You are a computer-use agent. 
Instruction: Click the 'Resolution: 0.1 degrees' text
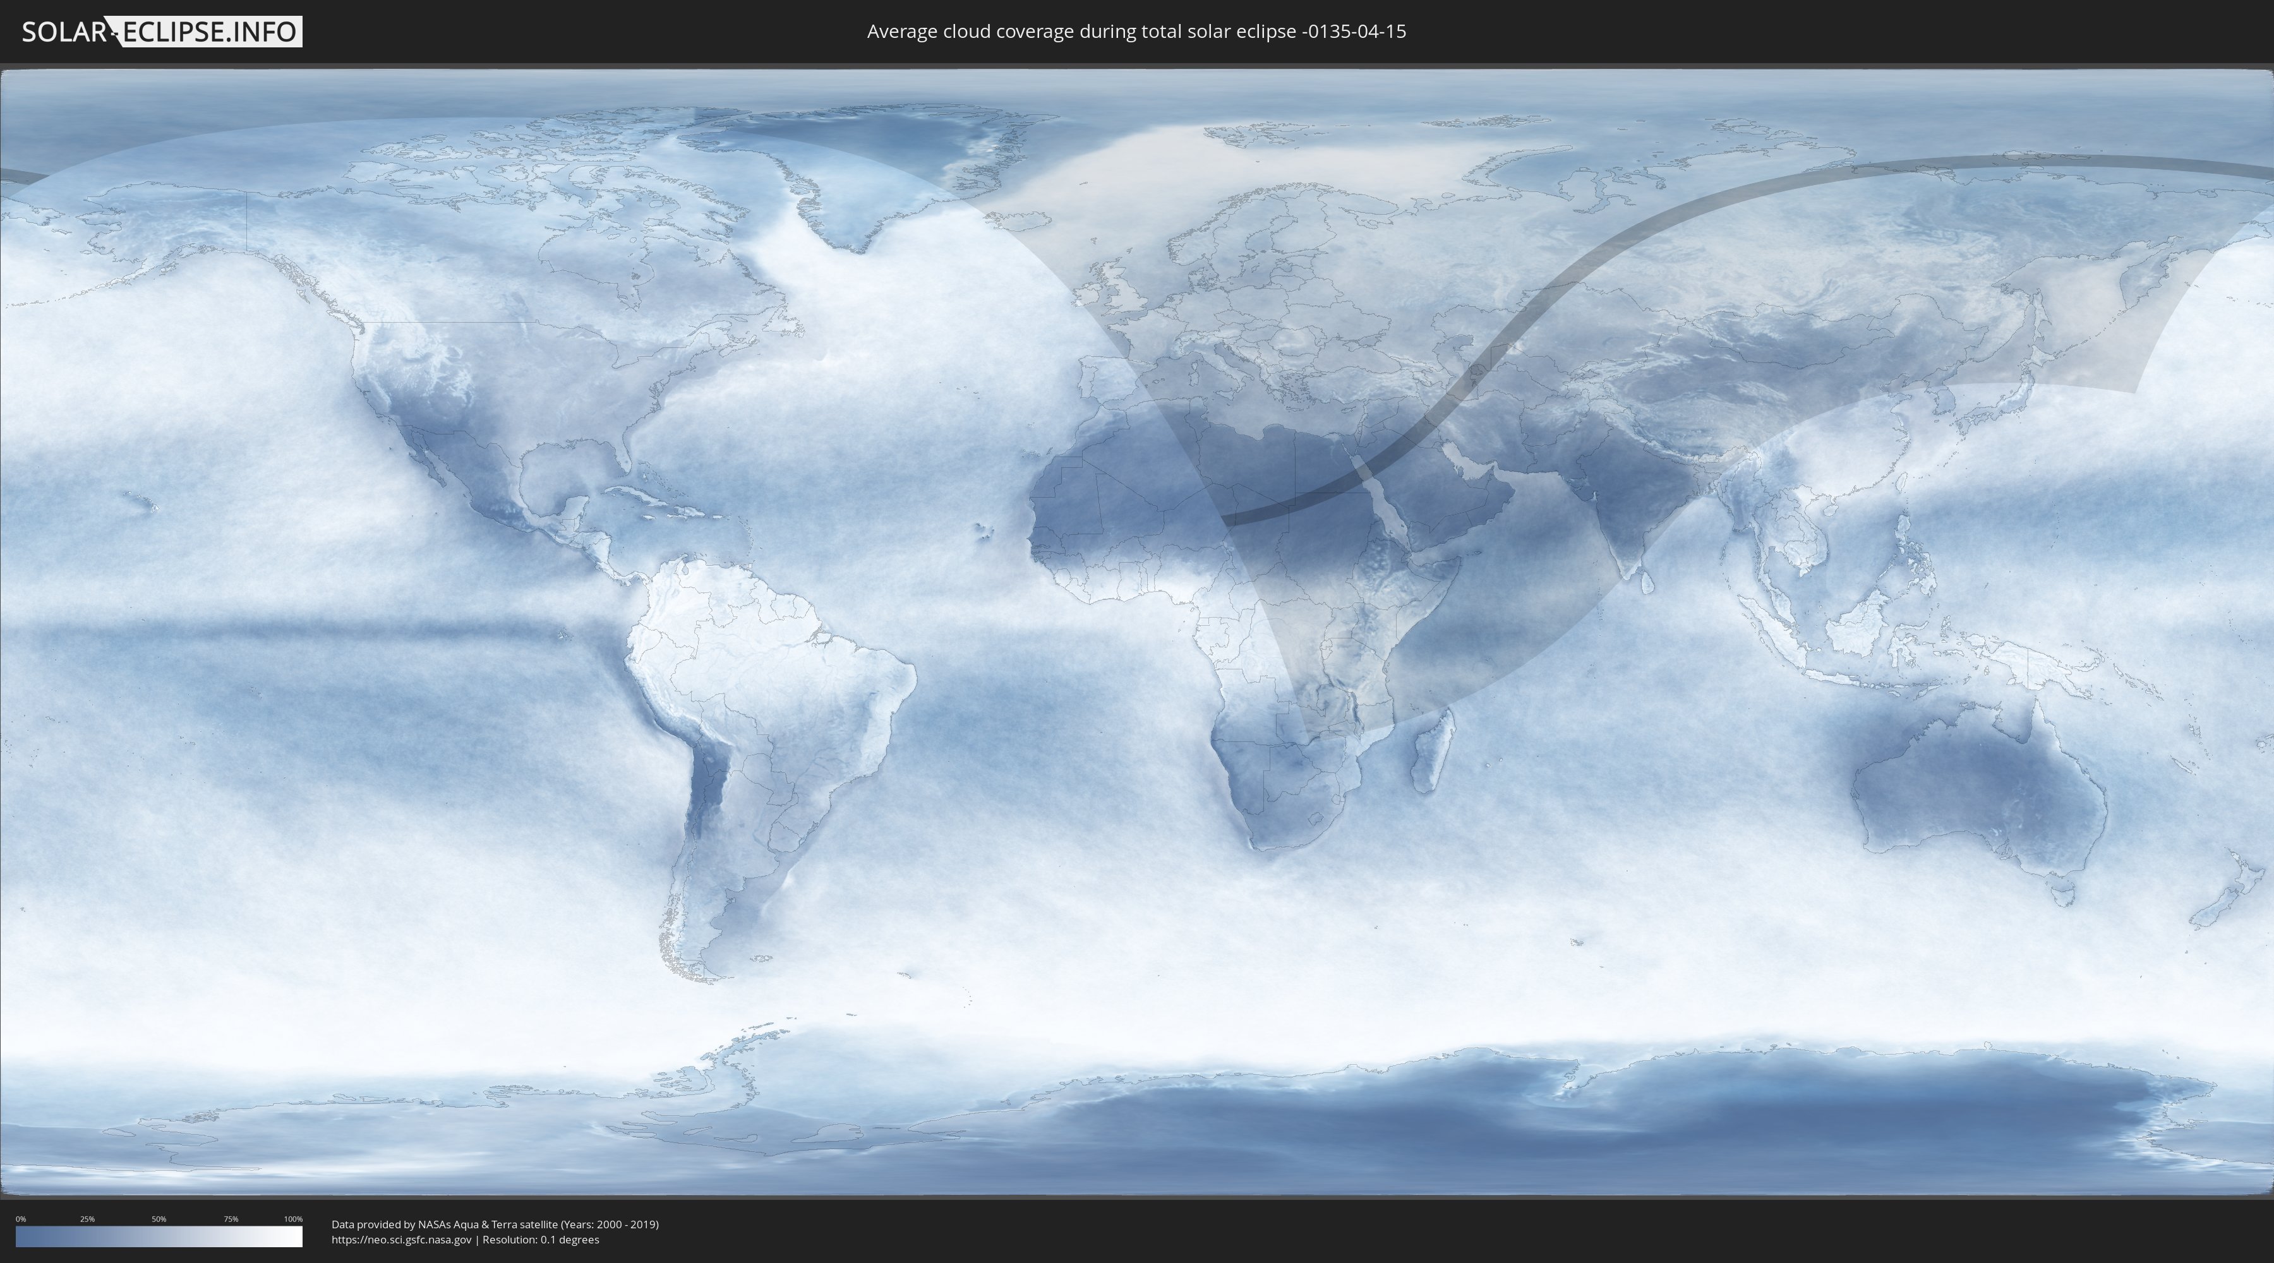(x=540, y=1239)
